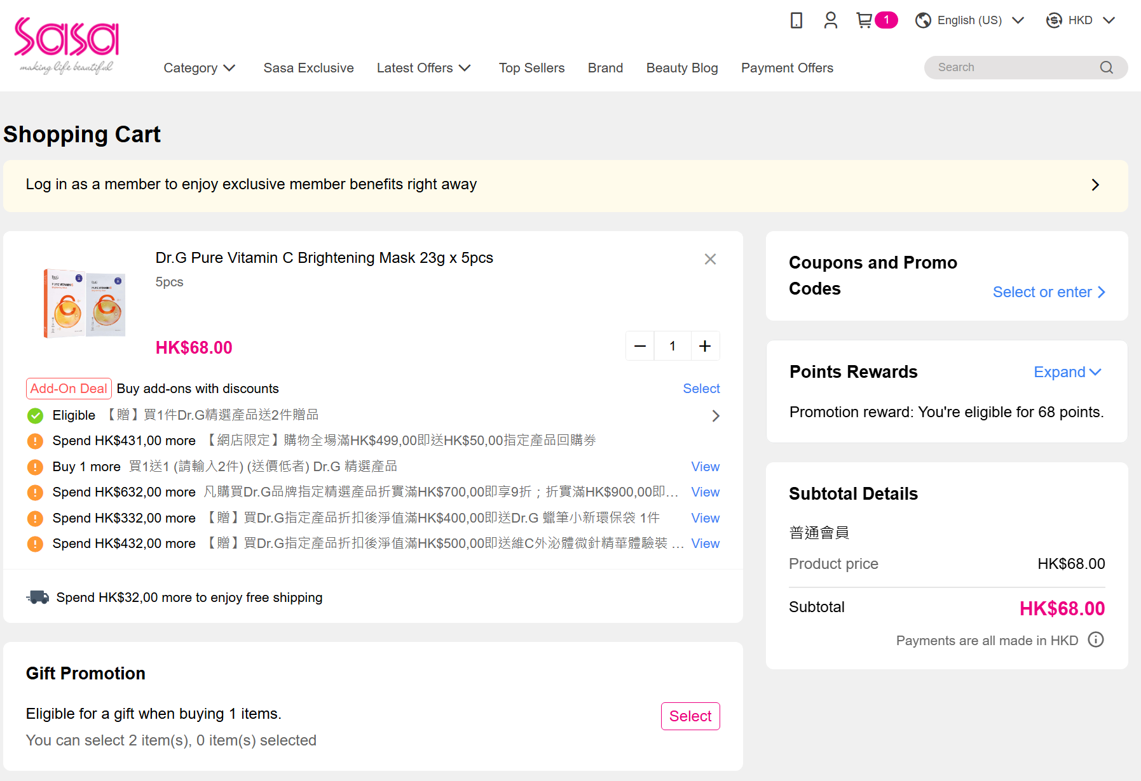
Task: Increase item quantity with plus button
Action: point(705,346)
